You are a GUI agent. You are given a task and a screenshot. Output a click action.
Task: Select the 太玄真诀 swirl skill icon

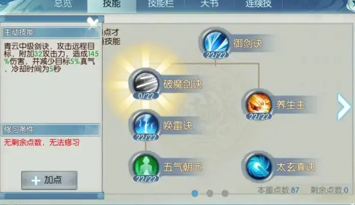259,167
